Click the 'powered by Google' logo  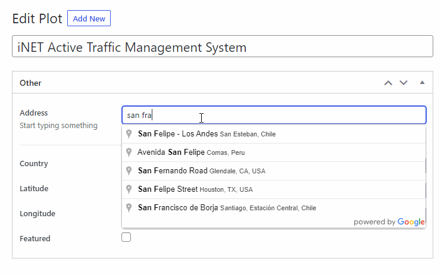(x=389, y=222)
